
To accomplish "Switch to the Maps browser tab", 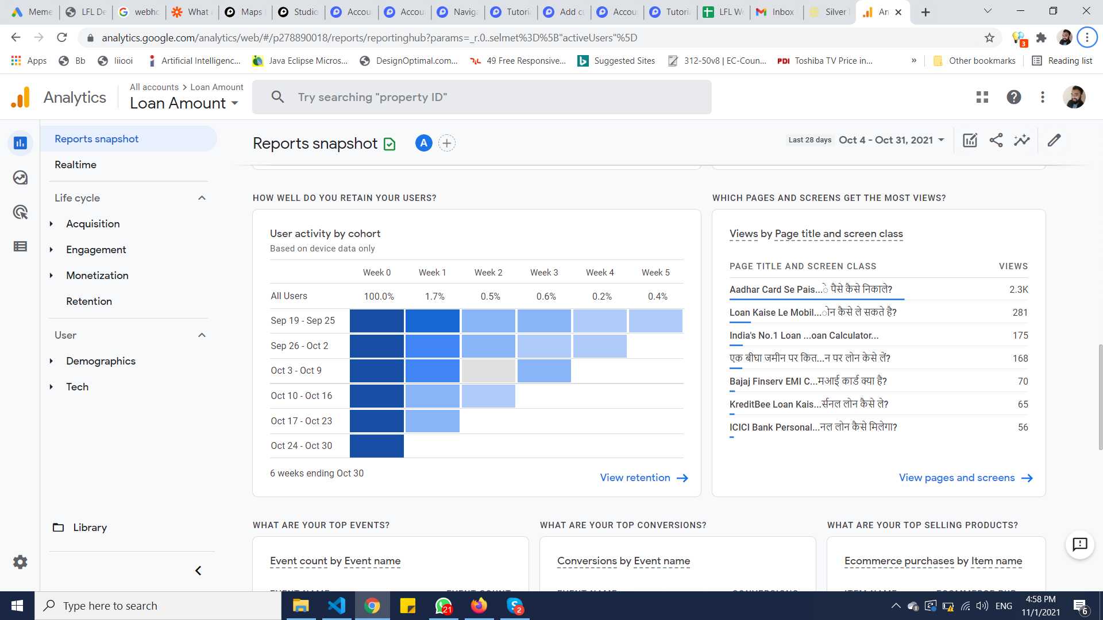I will (x=245, y=12).
